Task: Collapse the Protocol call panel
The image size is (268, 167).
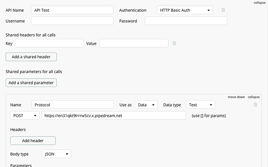Action: click(254, 97)
